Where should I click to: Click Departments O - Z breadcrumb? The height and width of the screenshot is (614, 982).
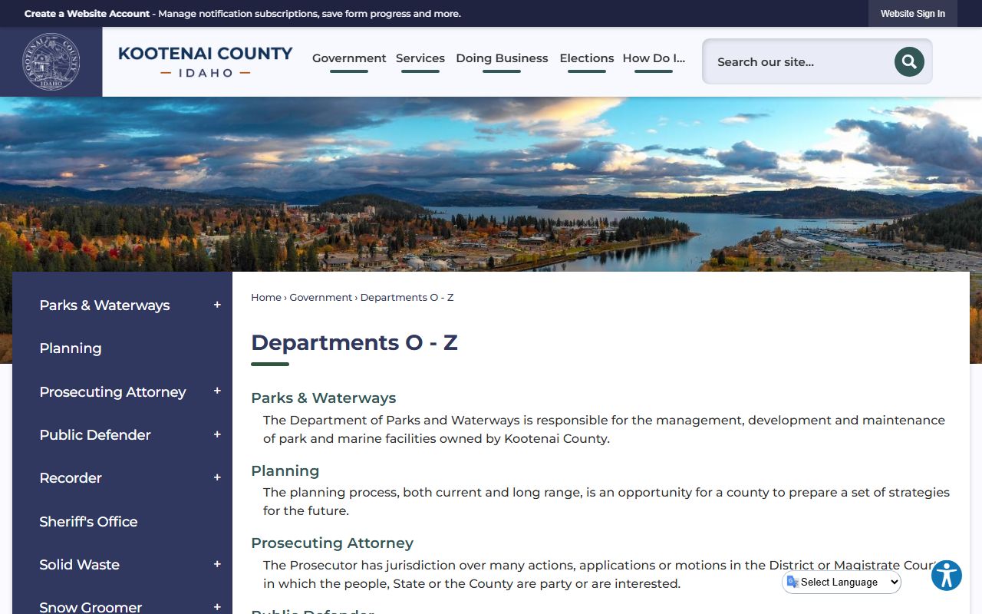coord(407,297)
